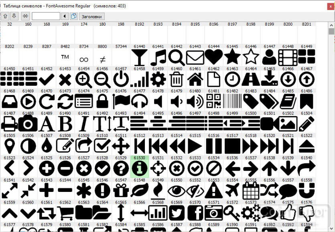Select the heart glyph 61444
Viewport: 335px width, 232px height.
click(x=214, y=57)
